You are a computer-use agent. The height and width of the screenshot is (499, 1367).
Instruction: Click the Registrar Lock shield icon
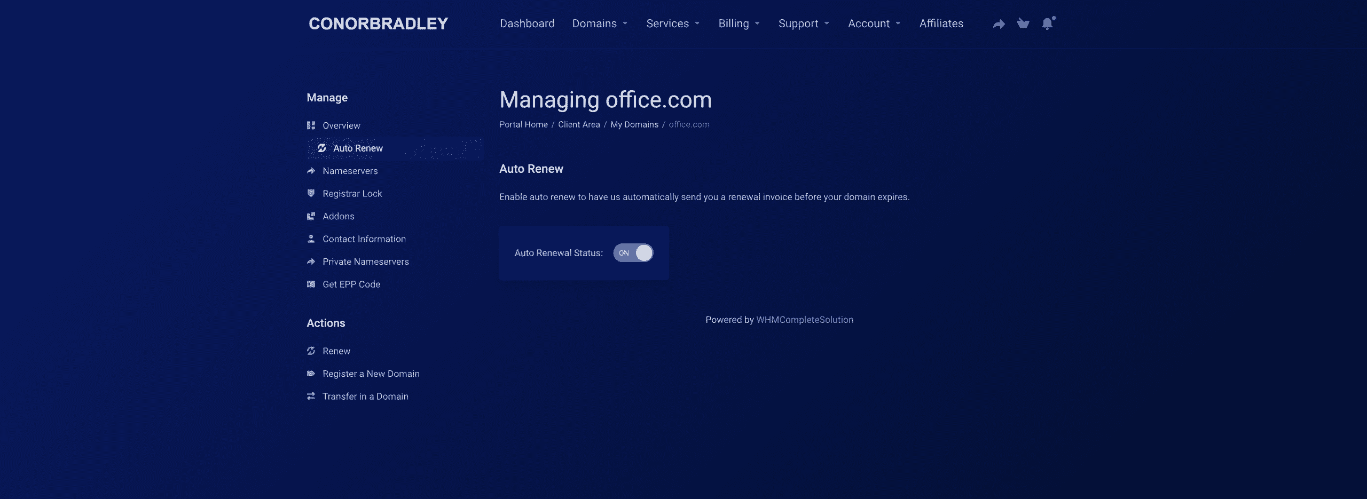[311, 194]
